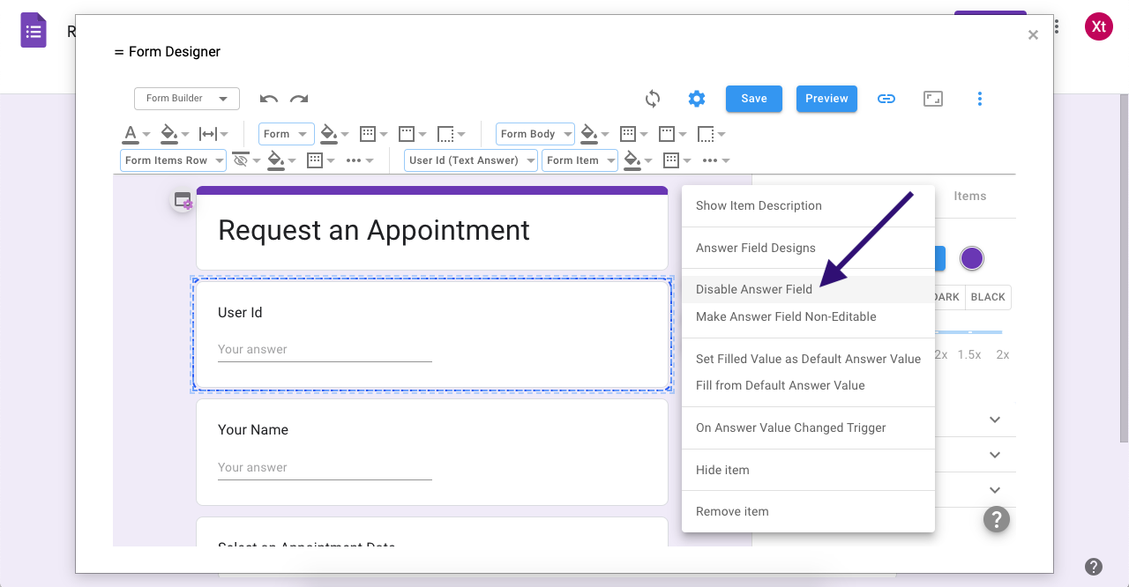The width and height of the screenshot is (1129, 587).
Task: Redo the last design change
Action: click(x=299, y=99)
